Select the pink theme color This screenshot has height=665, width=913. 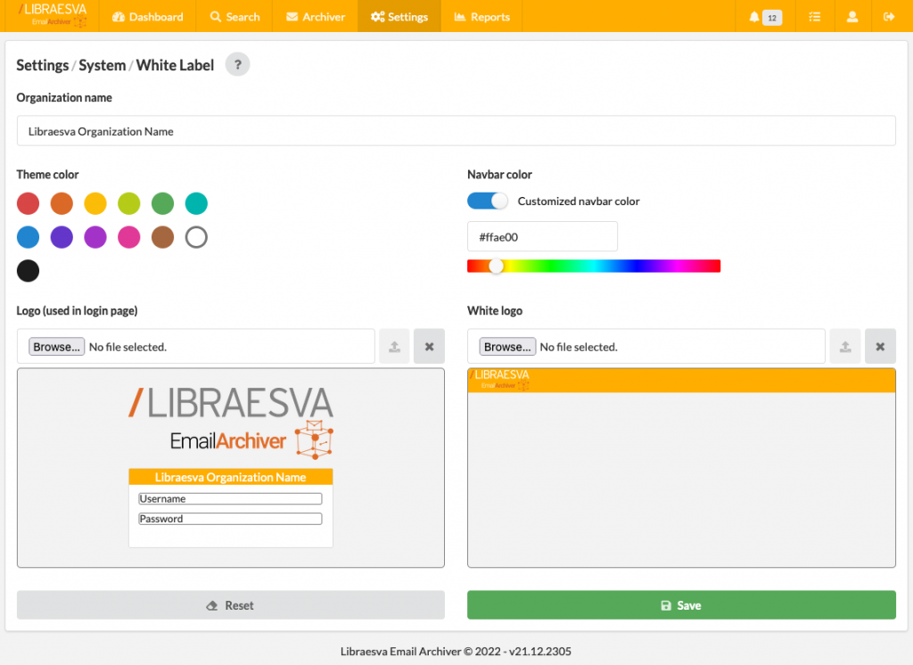point(128,237)
